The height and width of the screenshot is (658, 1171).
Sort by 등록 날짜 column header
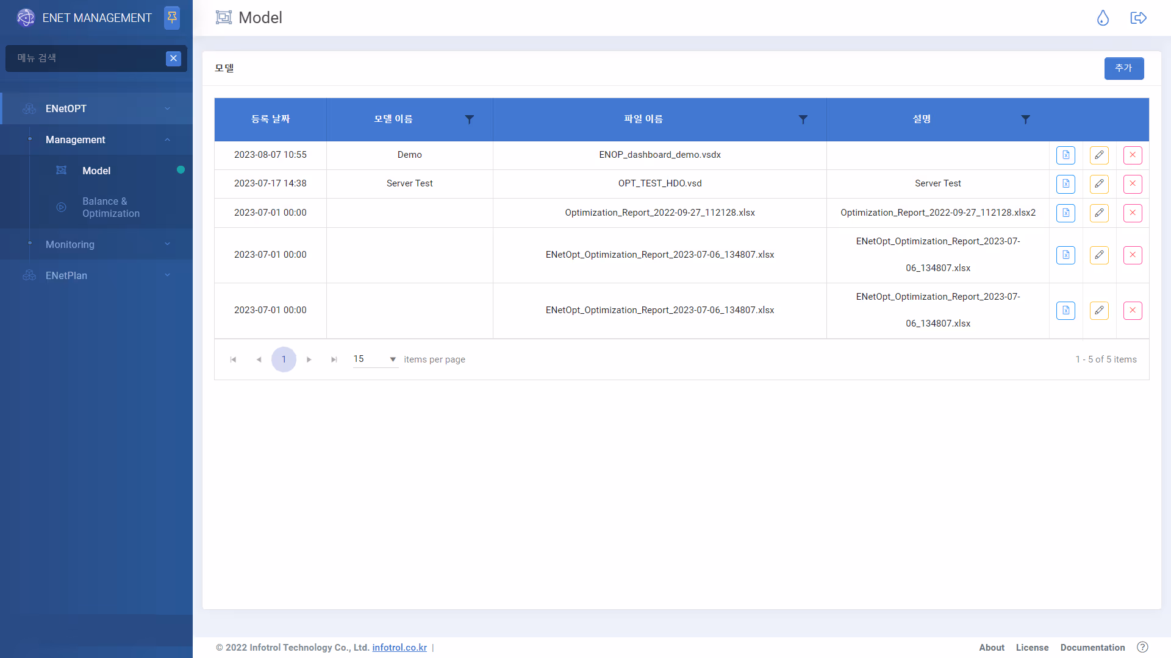click(x=270, y=119)
